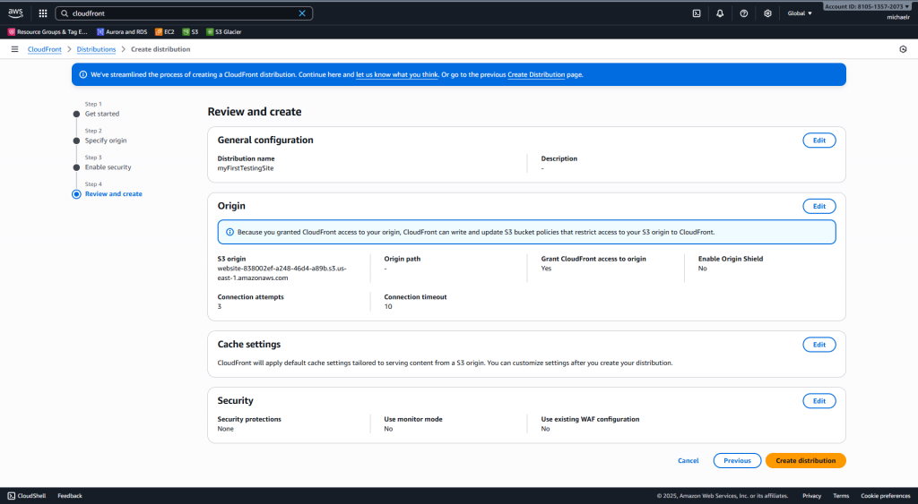
Task: Edit the Cache settings section
Action: pos(819,345)
